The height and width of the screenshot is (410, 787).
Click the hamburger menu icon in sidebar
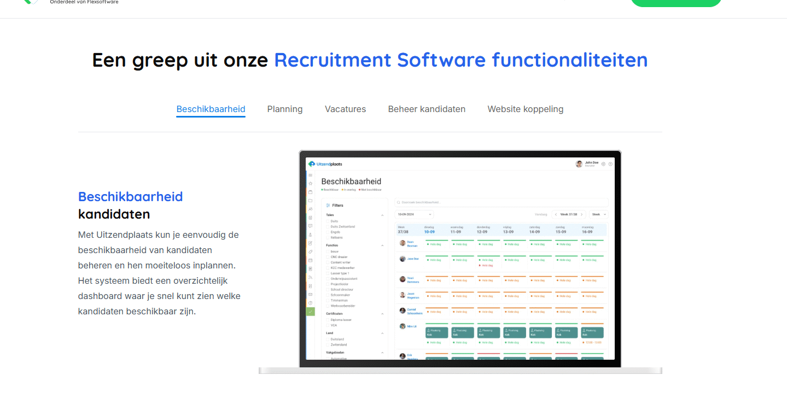(x=310, y=175)
